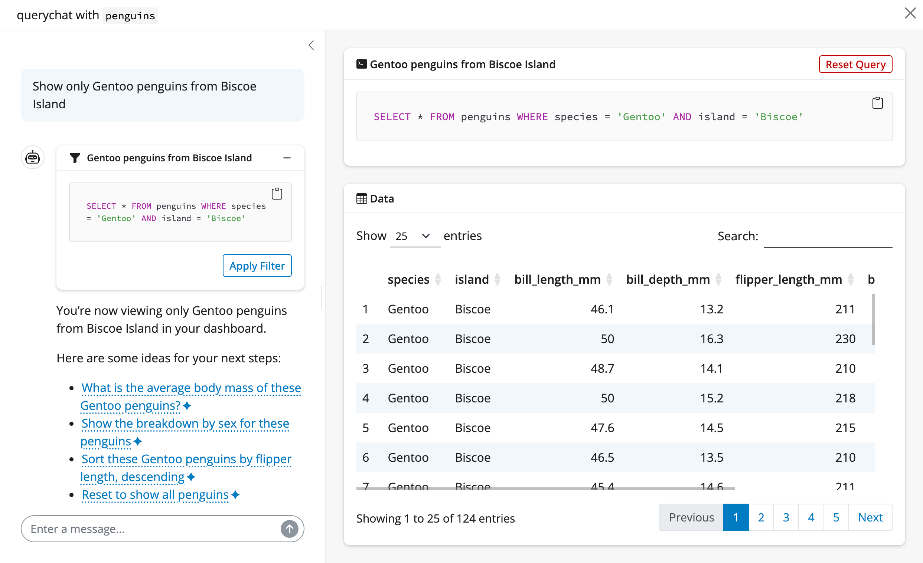Copy the query via the clipboard icon in the query panel
This screenshot has height=563, width=923.
click(877, 102)
